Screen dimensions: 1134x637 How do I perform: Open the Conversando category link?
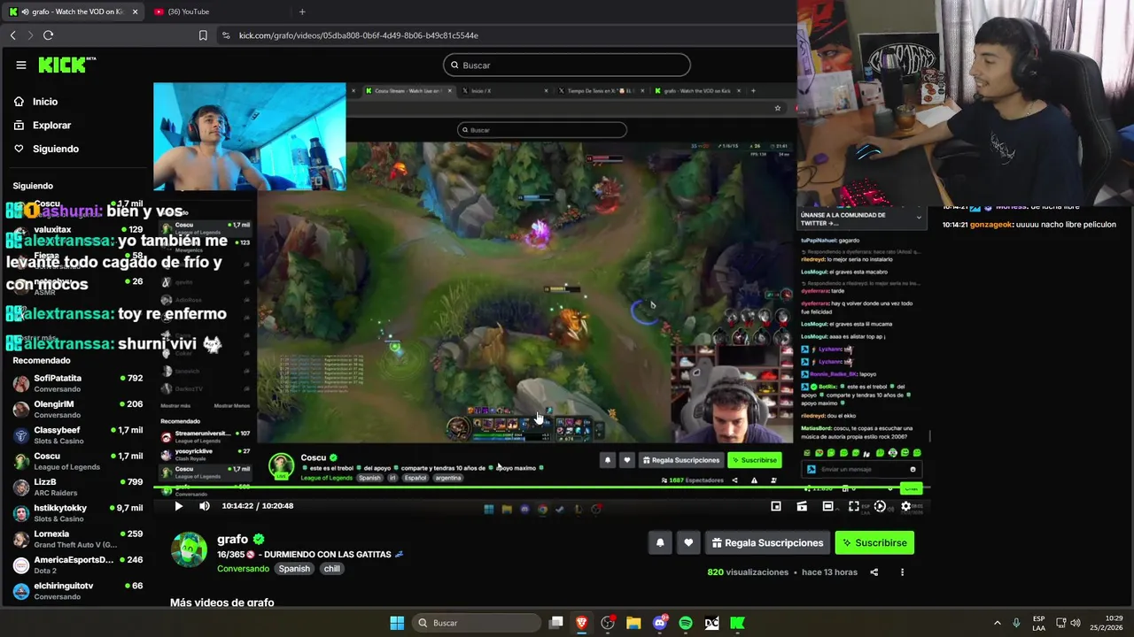tap(243, 569)
